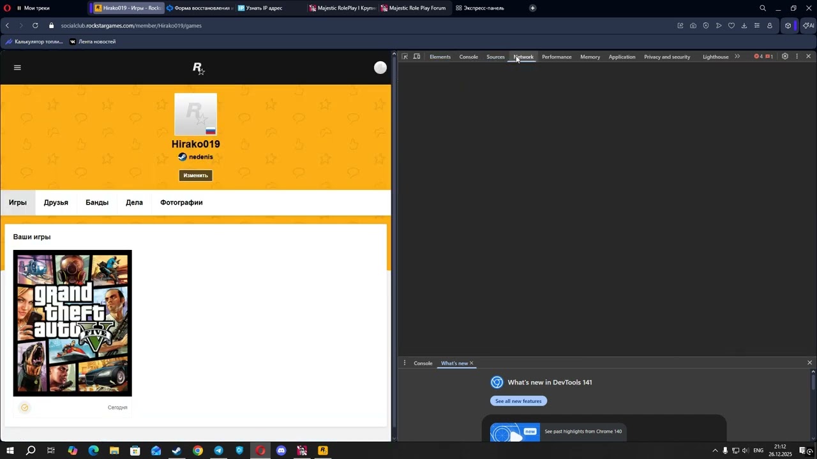
Task: Click the snapshot camera icon in the address bar
Action: (693, 25)
